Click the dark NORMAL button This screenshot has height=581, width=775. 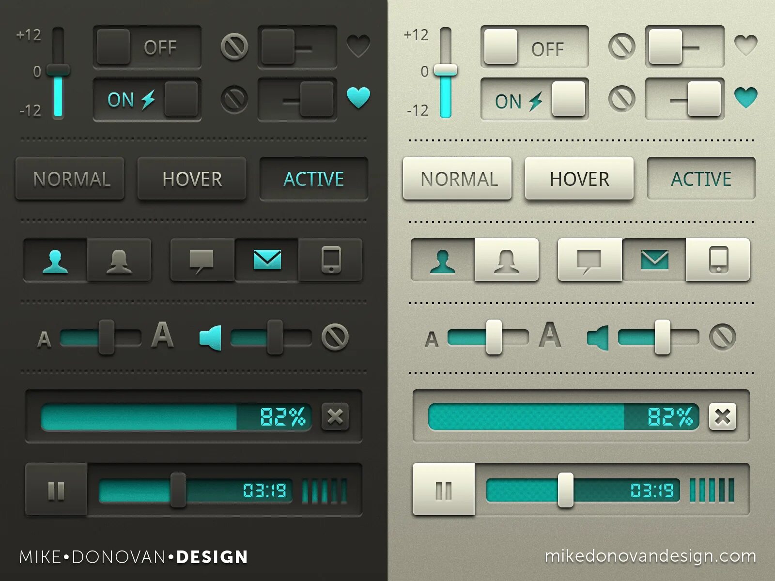[x=70, y=179]
